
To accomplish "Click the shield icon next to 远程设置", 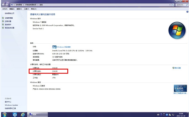I will tap(3, 21).
